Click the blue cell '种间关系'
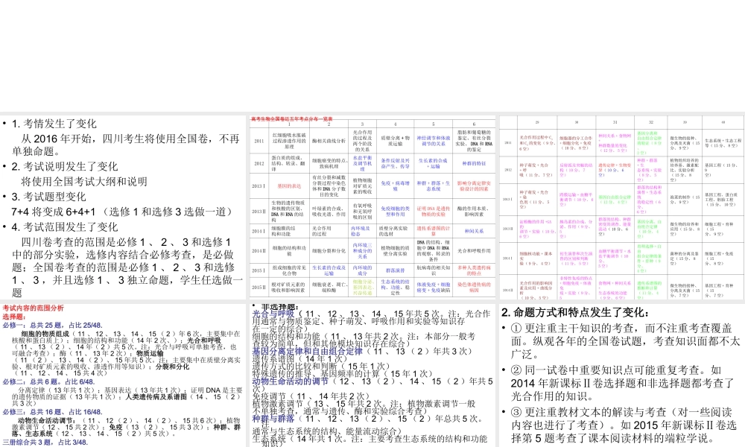Viewport: 745px width, 447px height. [x=474, y=232]
